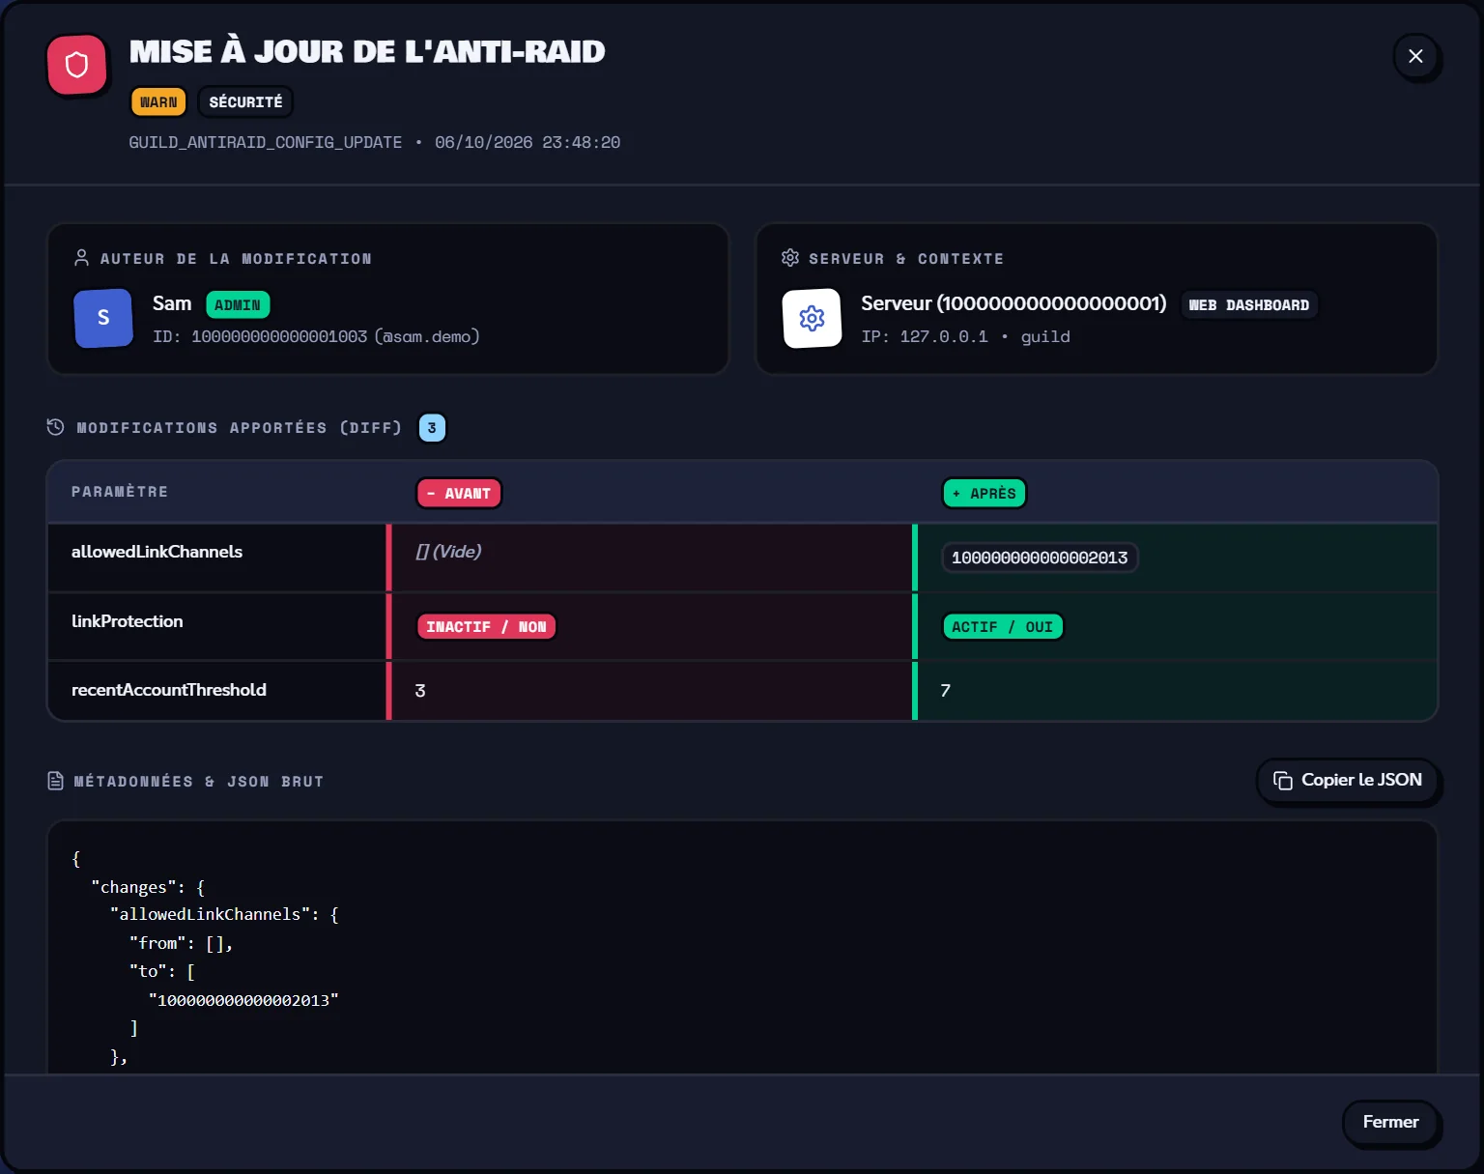Click the ADMIN badge next to Sam
This screenshot has height=1174, width=1484.
tap(238, 305)
